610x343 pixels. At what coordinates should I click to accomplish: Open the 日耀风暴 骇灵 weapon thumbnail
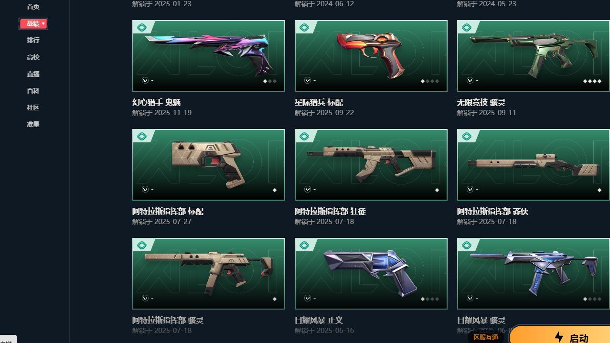[x=534, y=274]
